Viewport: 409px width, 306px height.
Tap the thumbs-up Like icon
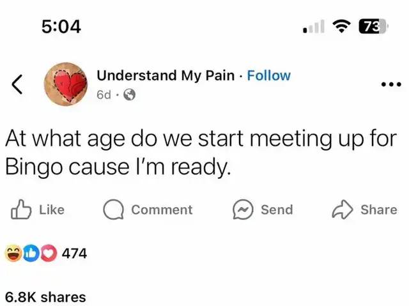pos(20,210)
